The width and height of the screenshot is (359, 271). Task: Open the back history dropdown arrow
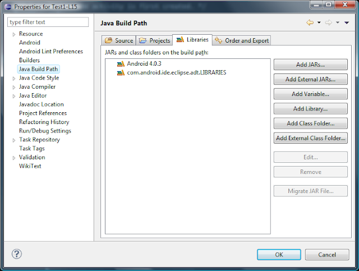(319, 22)
